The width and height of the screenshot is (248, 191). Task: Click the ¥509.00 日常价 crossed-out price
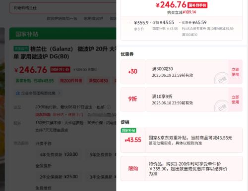[85, 70]
